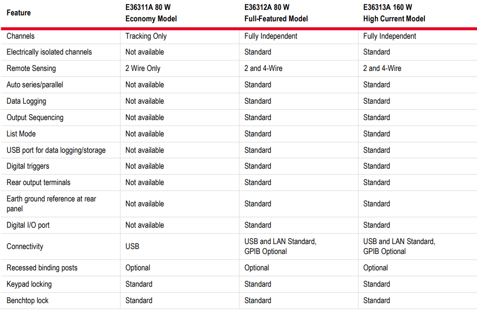Viewport: 477px width, 316px height.
Task: Select the E36313A 160 W High Current header
Action: coord(394,13)
